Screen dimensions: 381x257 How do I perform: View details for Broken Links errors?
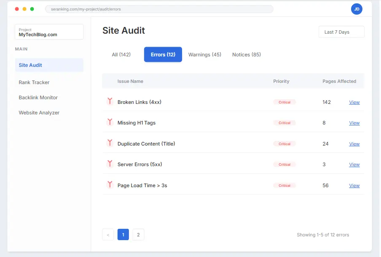[x=354, y=102]
